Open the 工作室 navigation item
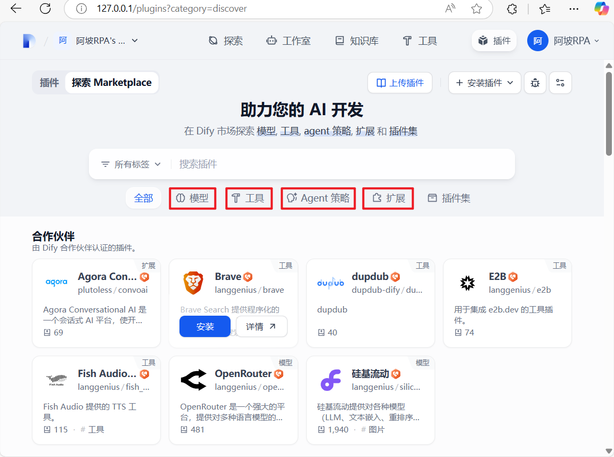This screenshot has height=457, width=614. coord(288,41)
